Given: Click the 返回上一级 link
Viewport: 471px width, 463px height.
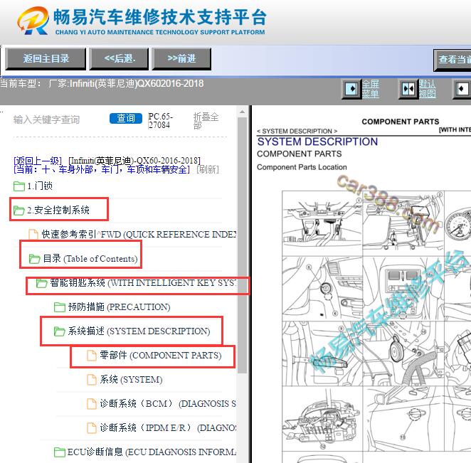Looking at the screenshot, I should pos(38,161).
